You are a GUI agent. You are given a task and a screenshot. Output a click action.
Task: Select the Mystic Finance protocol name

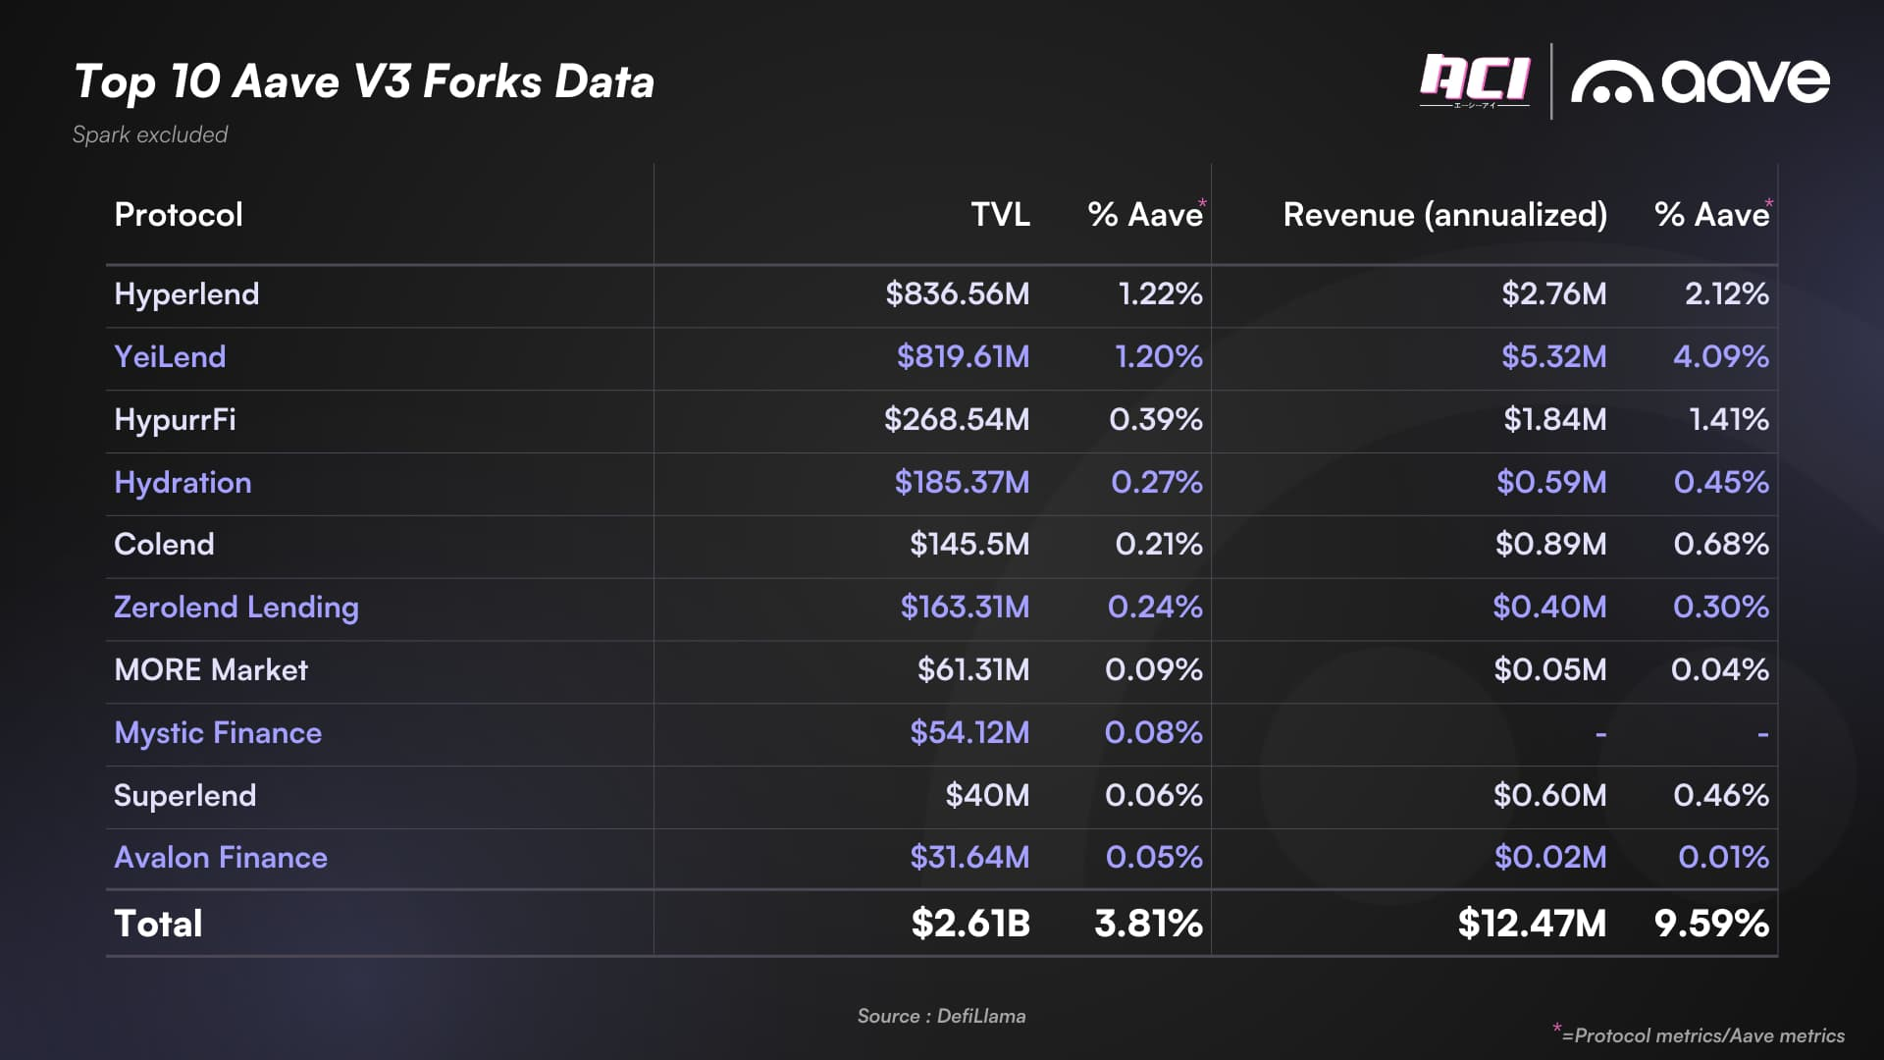coord(218,733)
